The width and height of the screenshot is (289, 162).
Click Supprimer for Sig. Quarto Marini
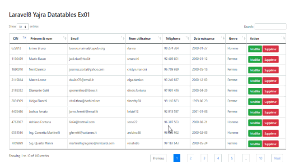pos(270,144)
